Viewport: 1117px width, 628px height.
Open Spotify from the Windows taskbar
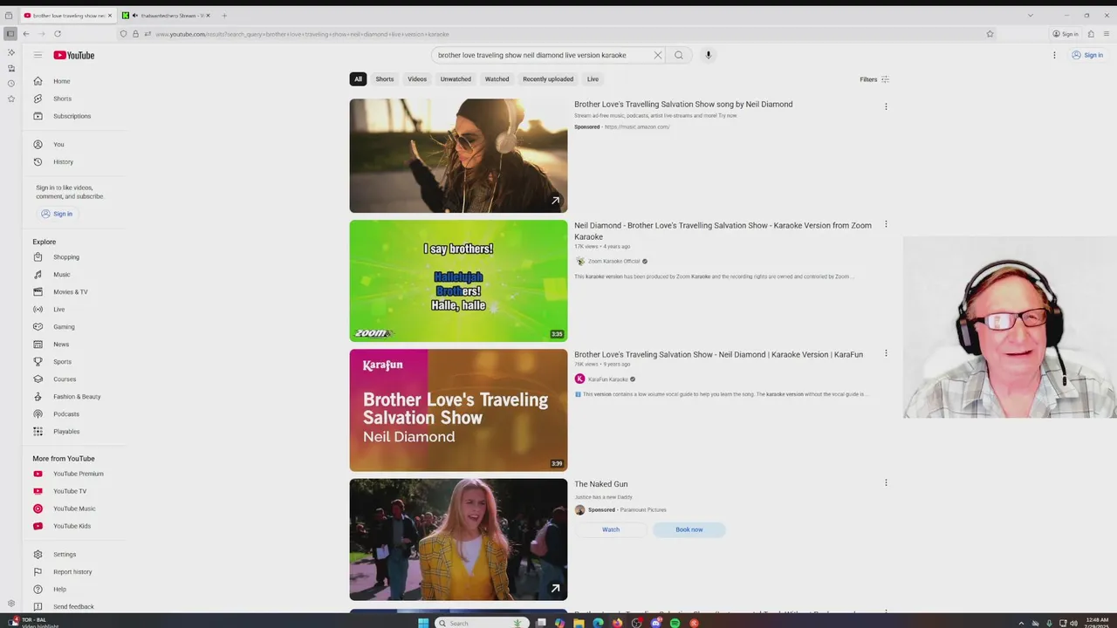pos(675,623)
